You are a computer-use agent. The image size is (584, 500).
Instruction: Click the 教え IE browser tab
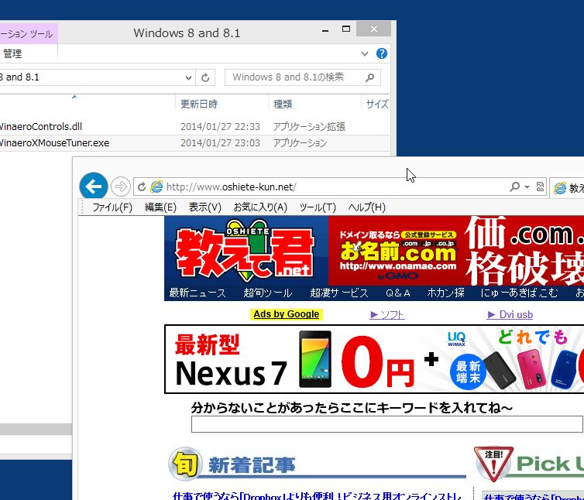(x=567, y=187)
